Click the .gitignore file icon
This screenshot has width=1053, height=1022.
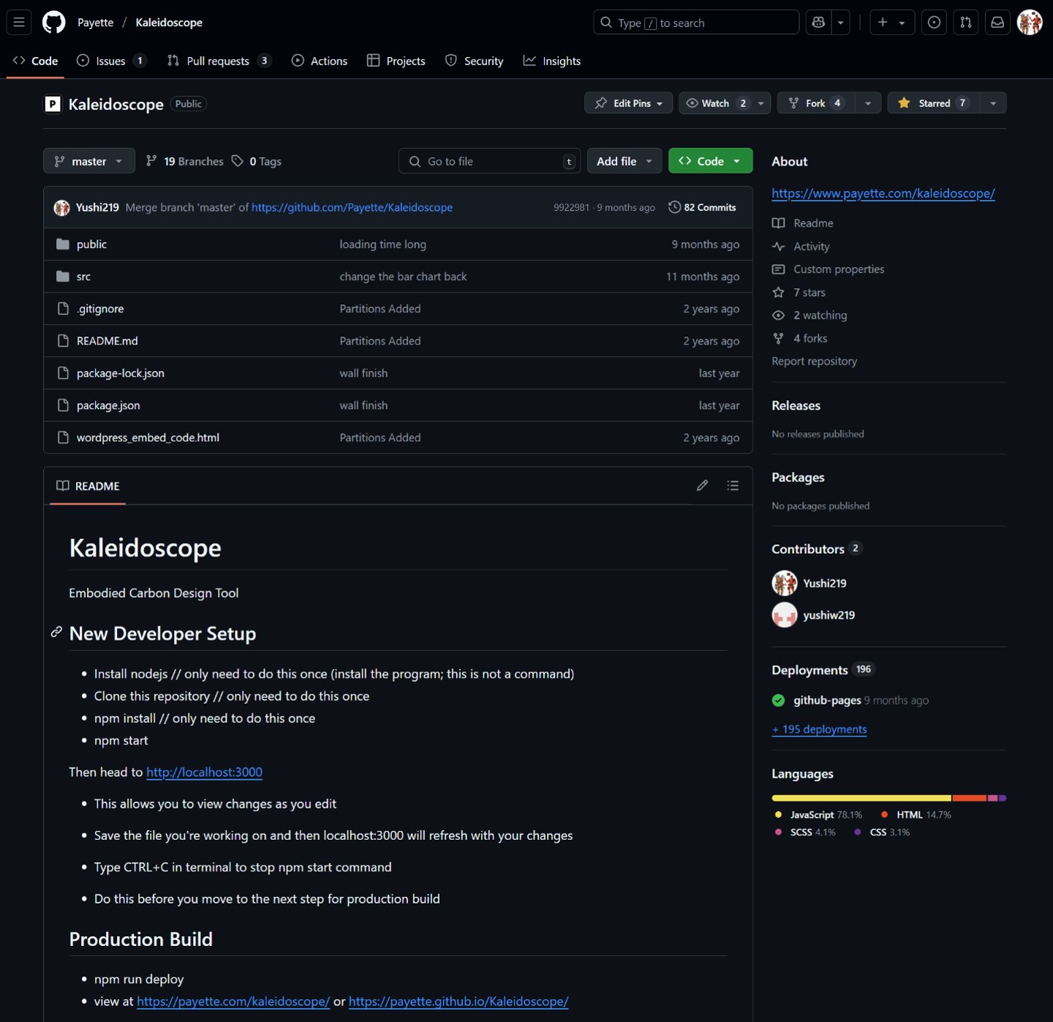pos(63,309)
